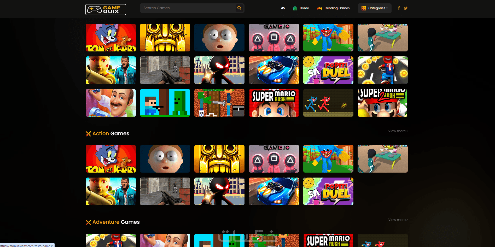Open red runner with gold coins game
Viewport: 495px width, 247px height.
point(383,70)
